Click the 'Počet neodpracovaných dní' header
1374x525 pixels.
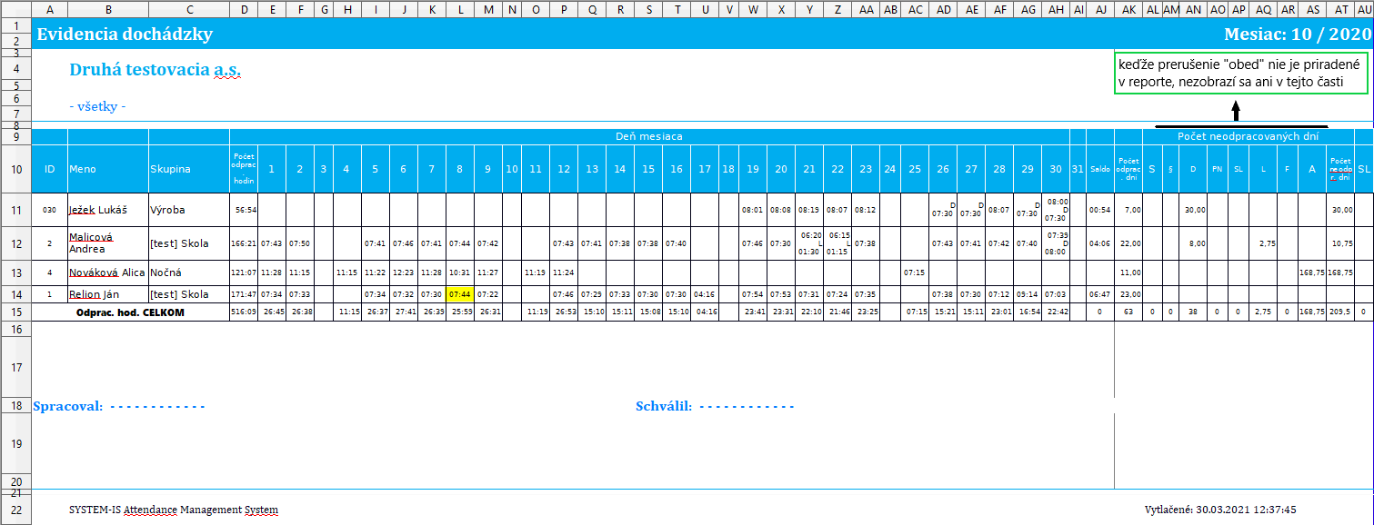pos(1248,136)
